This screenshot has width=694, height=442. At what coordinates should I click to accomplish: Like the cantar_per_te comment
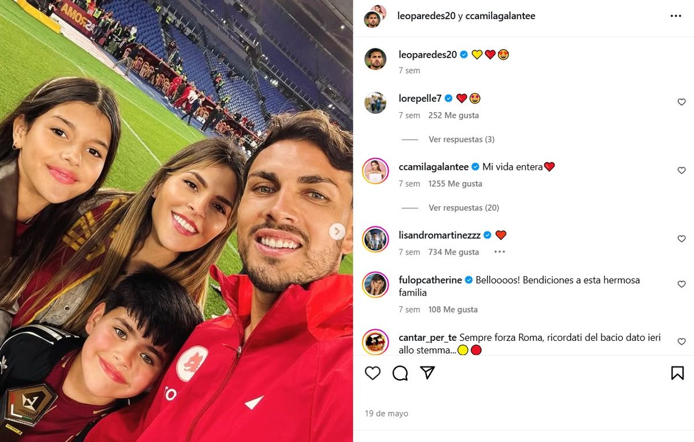tap(681, 341)
